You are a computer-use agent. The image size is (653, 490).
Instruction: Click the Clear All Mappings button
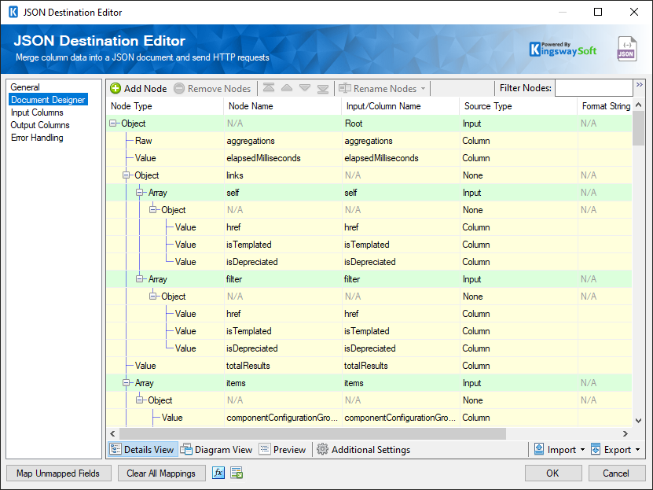click(x=161, y=473)
